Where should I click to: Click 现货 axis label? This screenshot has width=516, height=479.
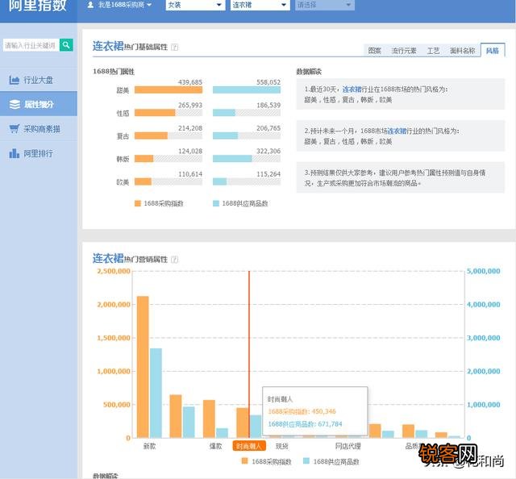tap(281, 446)
